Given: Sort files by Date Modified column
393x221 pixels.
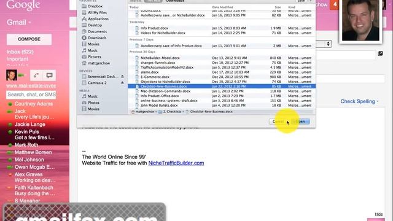Looking at the screenshot, I should [x=222, y=7].
